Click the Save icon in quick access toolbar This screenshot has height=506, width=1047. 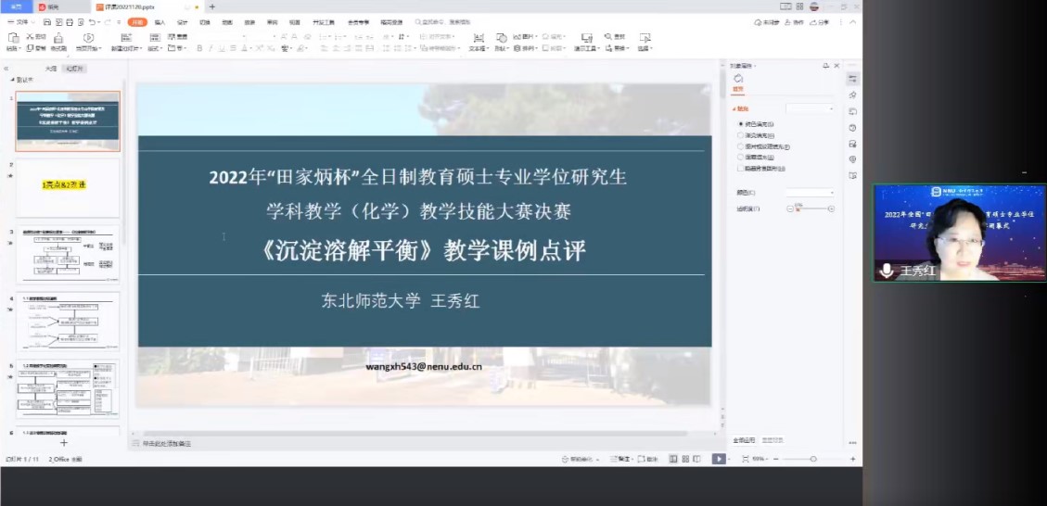(46, 21)
